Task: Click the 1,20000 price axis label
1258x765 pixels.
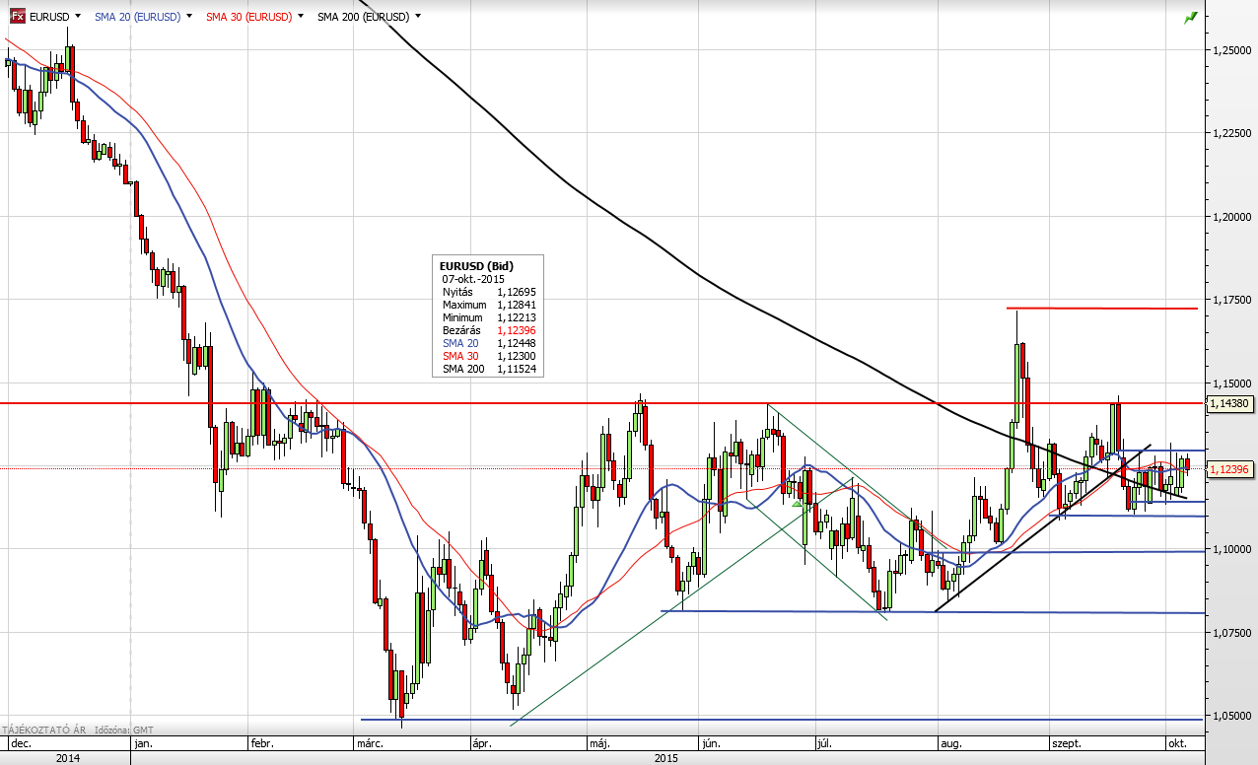Action: 1233,216
